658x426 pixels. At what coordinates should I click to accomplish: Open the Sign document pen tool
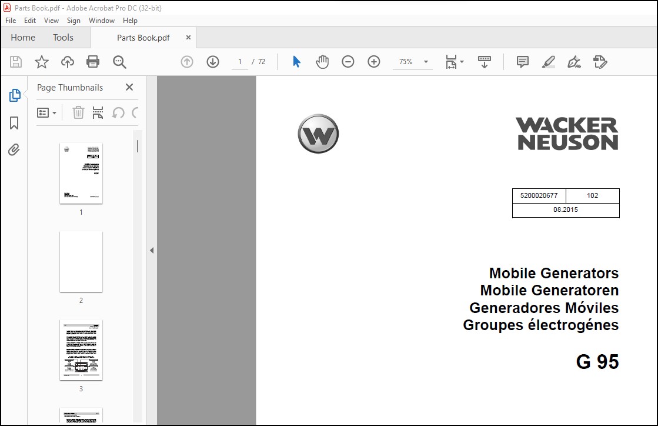coord(574,62)
